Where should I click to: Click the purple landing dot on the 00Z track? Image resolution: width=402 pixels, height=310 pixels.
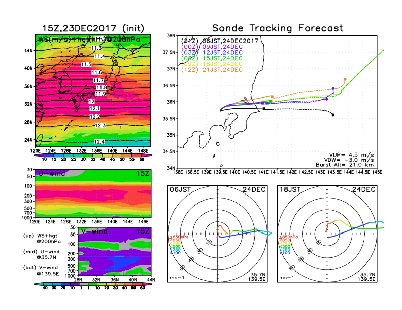point(326,99)
